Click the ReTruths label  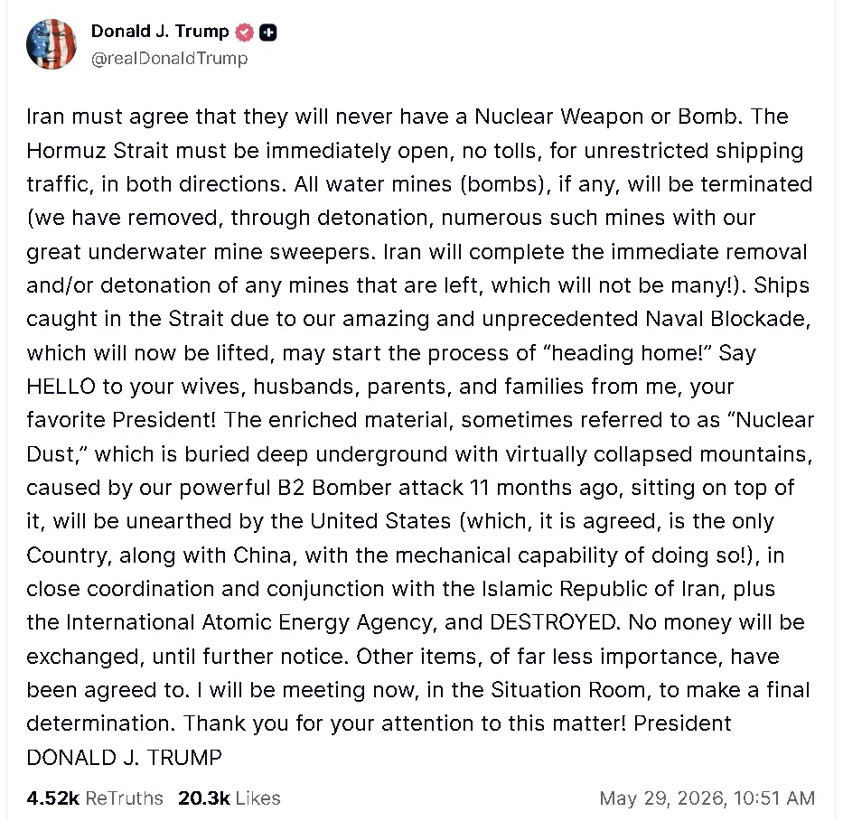124,798
